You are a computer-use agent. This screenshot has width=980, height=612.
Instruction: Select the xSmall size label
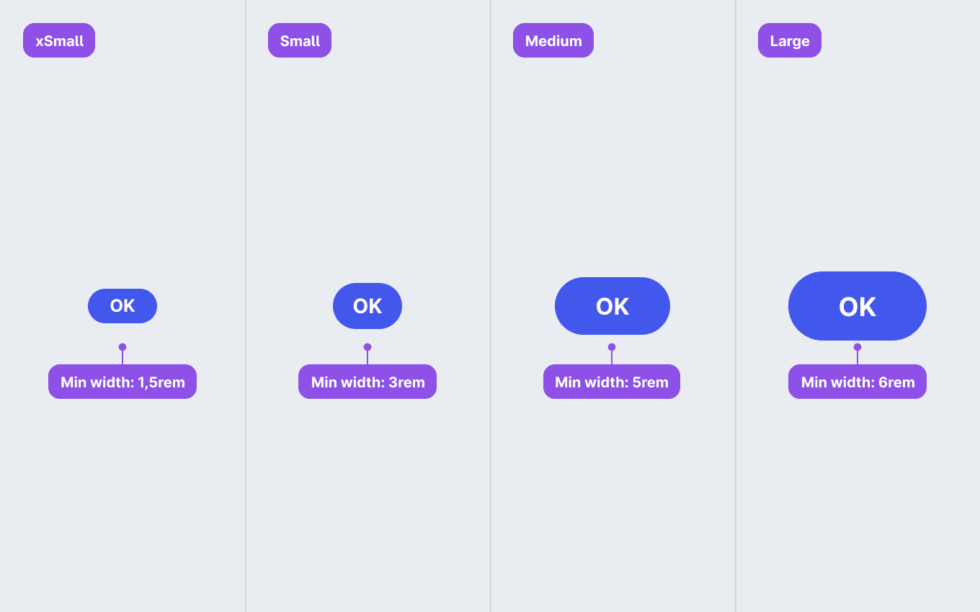(x=59, y=40)
